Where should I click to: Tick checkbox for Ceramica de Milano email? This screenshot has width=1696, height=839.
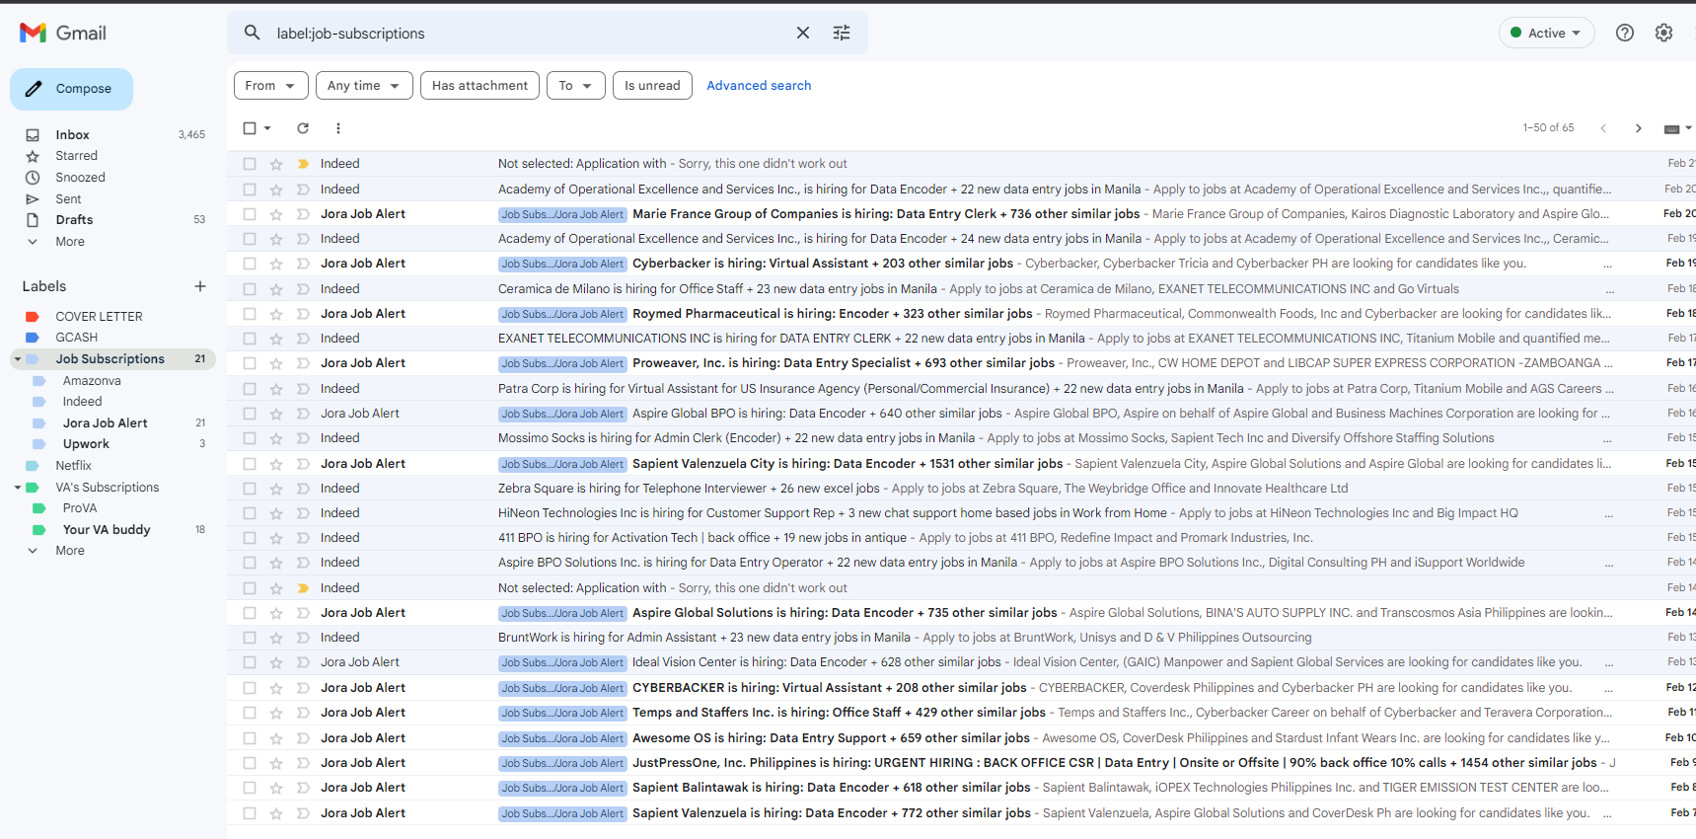[250, 289]
